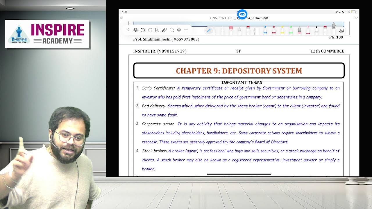This screenshot has width=372, height=209.
Task: Tap the back arrow in the notes toolbar
Action: pos(128,30)
